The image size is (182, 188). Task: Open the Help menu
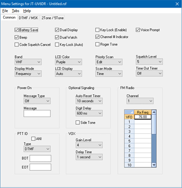[27, 11]
